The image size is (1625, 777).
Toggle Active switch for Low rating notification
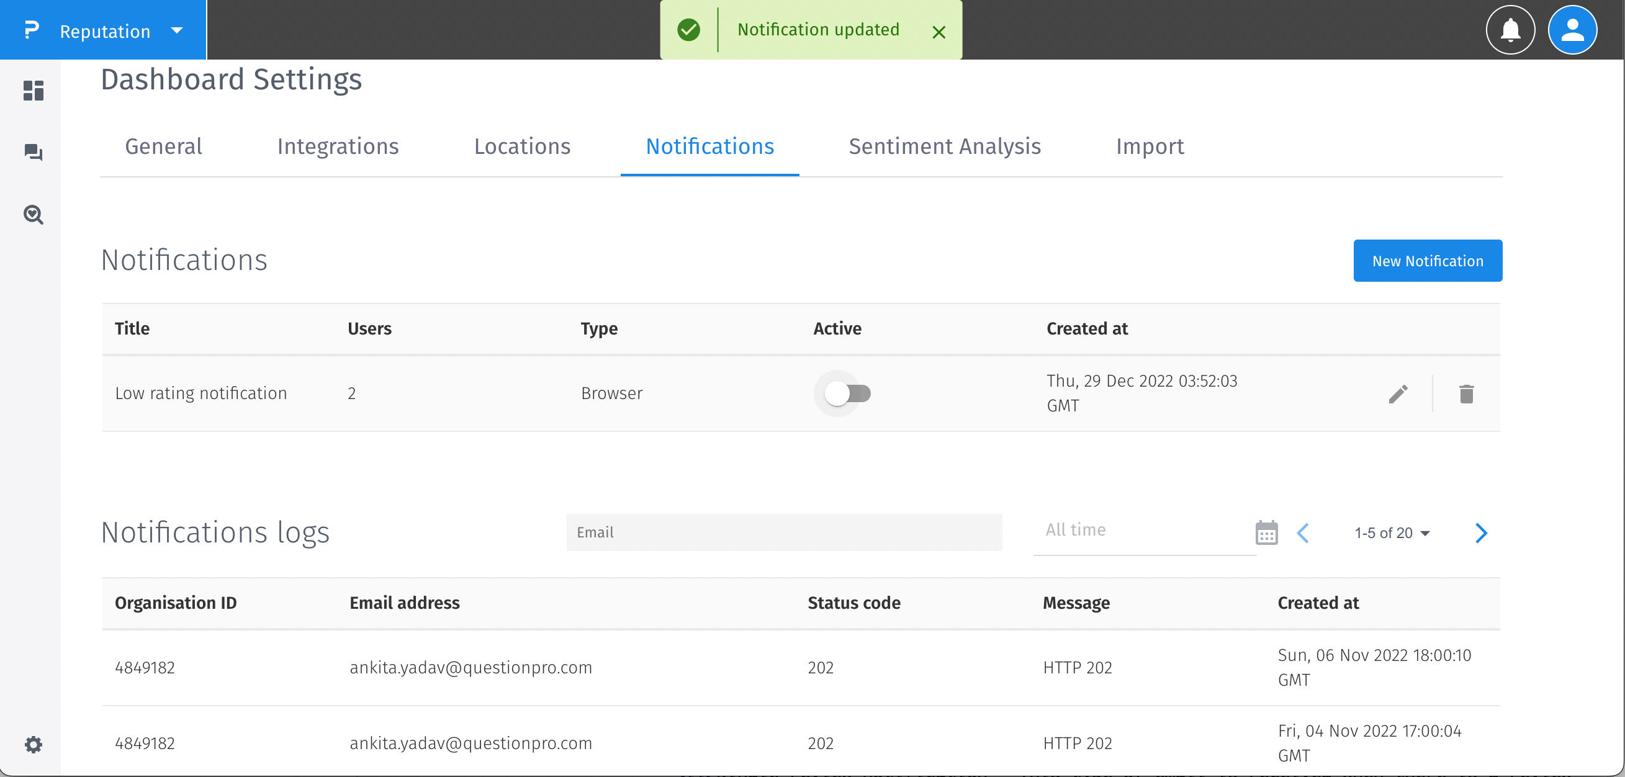click(x=849, y=394)
